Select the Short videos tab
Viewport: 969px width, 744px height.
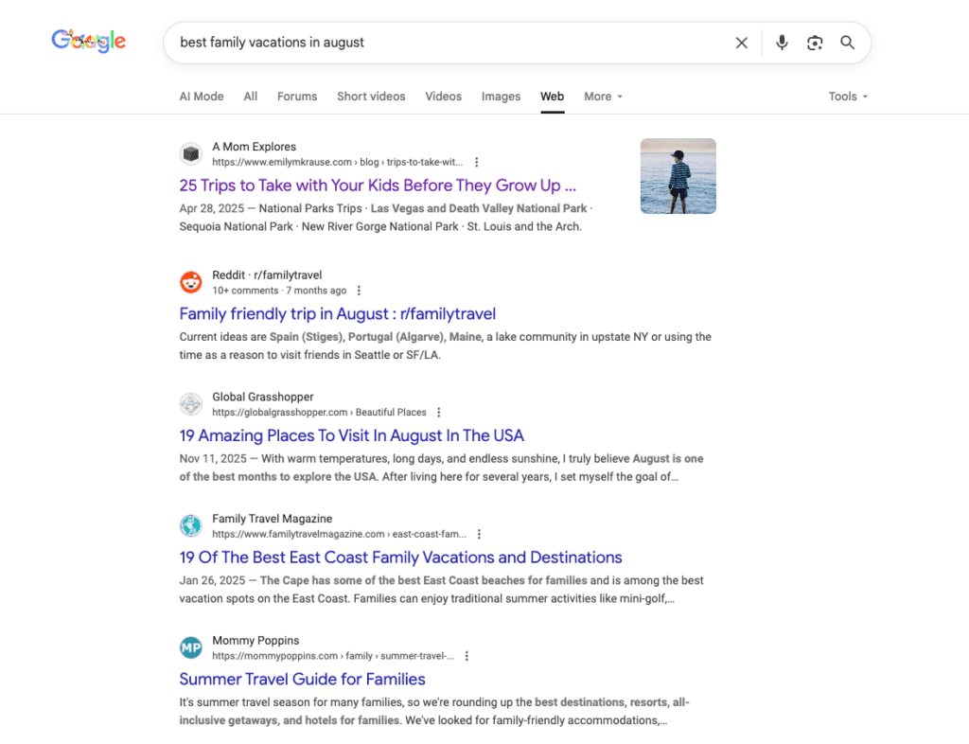[371, 97]
